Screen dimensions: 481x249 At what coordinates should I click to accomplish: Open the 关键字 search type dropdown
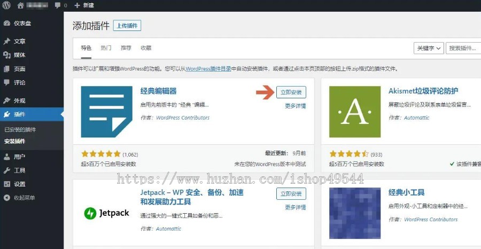[429, 49]
